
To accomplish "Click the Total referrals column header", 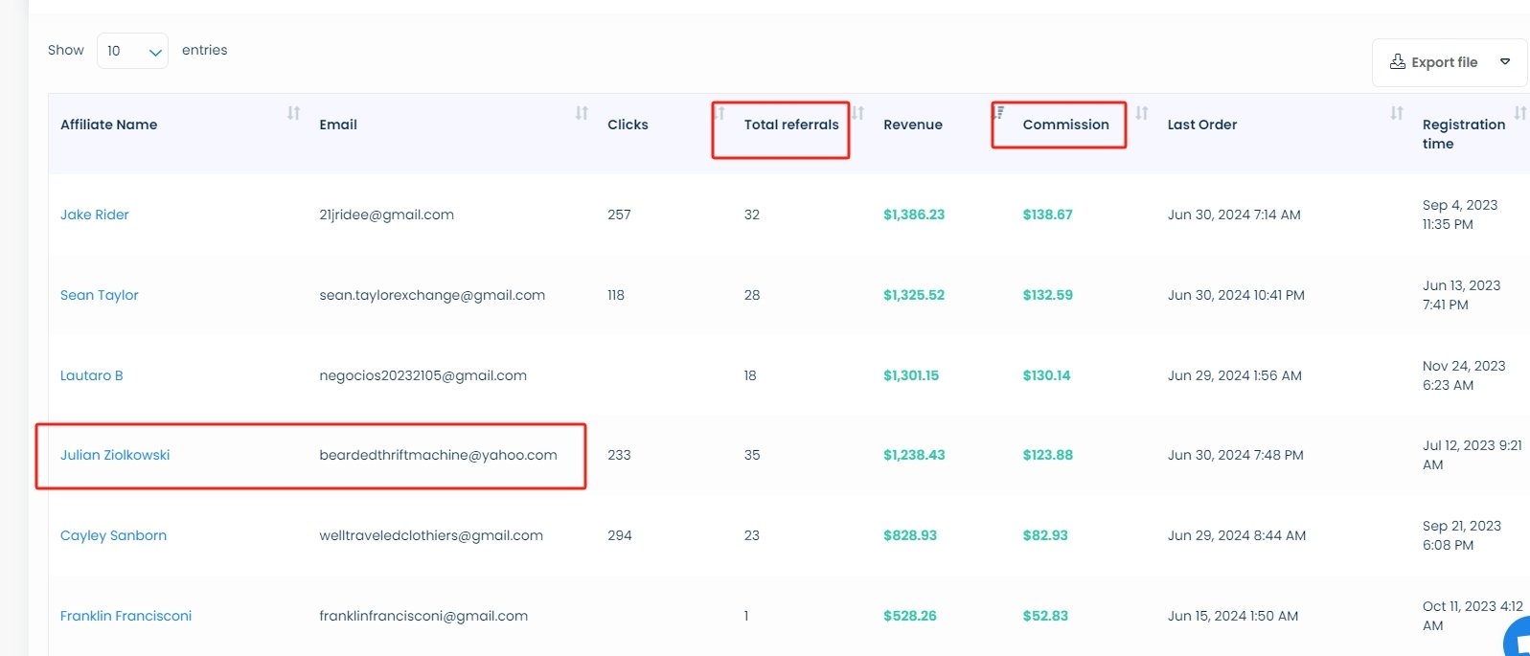I will click(x=790, y=124).
